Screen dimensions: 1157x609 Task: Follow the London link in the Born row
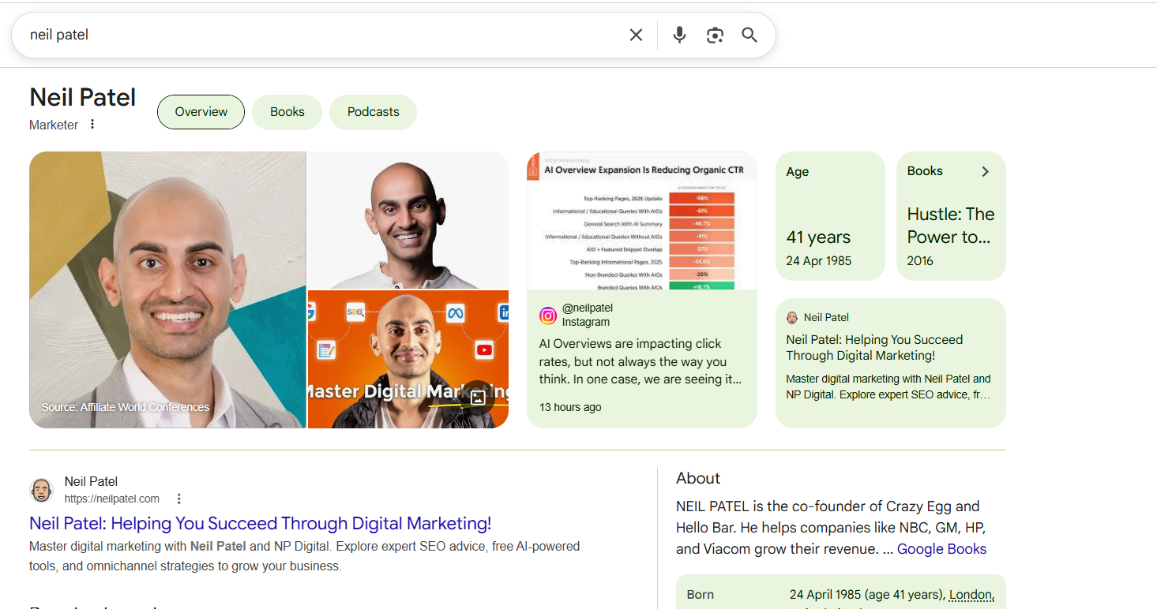click(971, 595)
